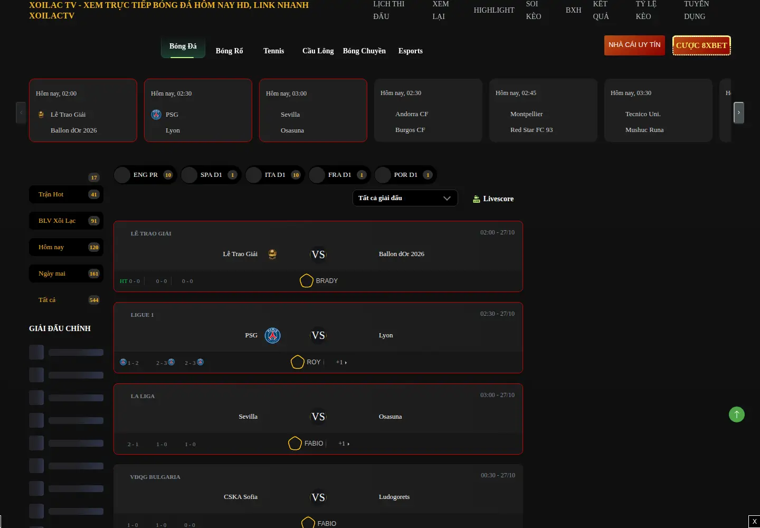
Task: Open CSKA Sofia vs Ludogorets match row
Action: point(318,496)
